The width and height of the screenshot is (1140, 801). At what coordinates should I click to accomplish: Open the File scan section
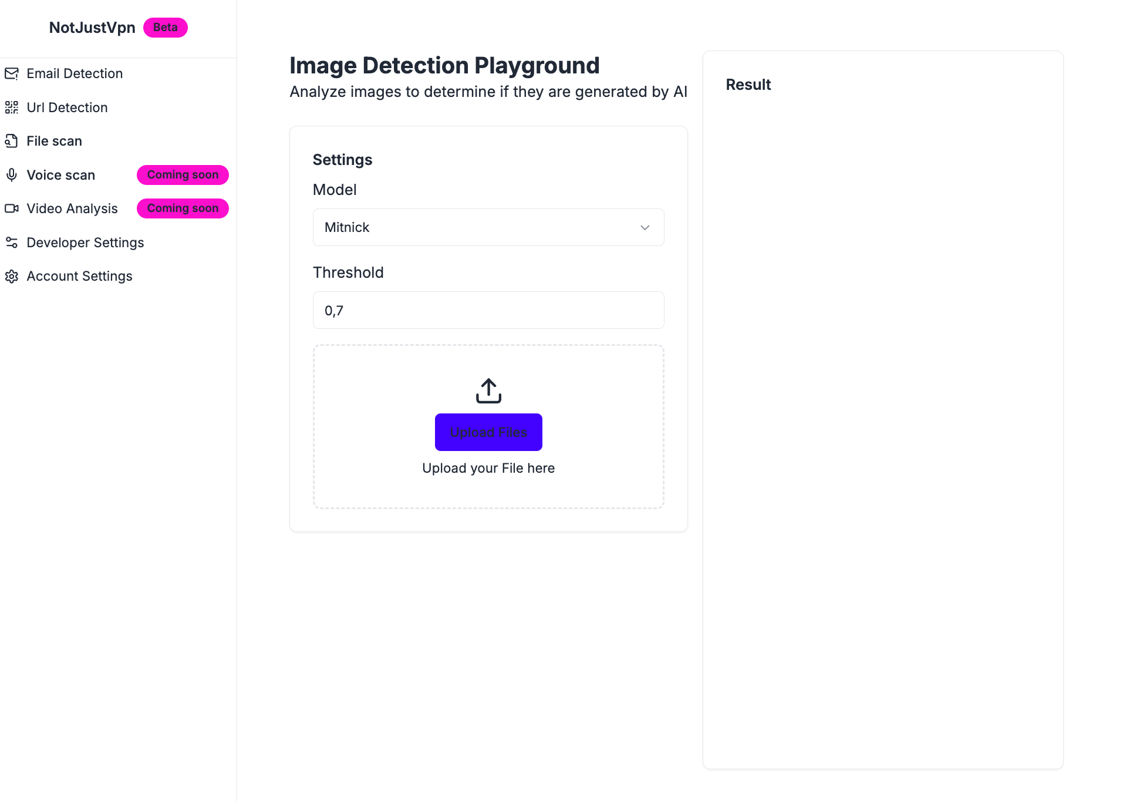[x=54, y=141]
